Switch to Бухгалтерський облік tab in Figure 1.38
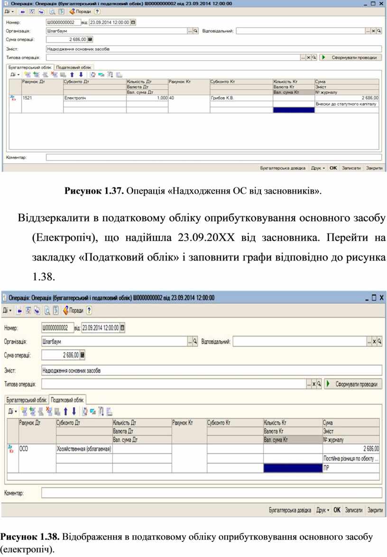Image resolution: width=387 pixels, height=557 pixels. pos(26,400)
